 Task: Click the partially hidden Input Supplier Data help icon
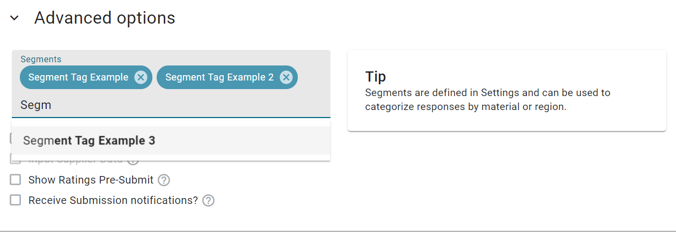[134, 161]
